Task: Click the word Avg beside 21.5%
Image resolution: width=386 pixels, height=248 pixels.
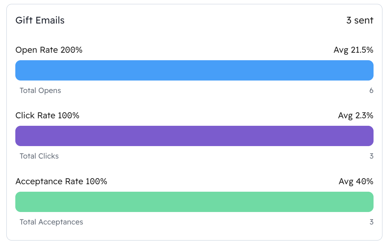Action: click(x=341, y=50)
